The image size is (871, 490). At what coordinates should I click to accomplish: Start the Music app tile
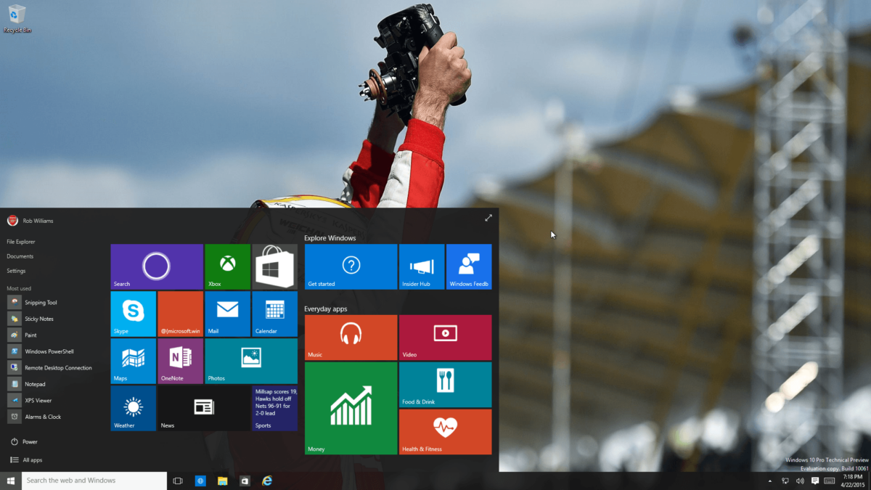point(351,338)
